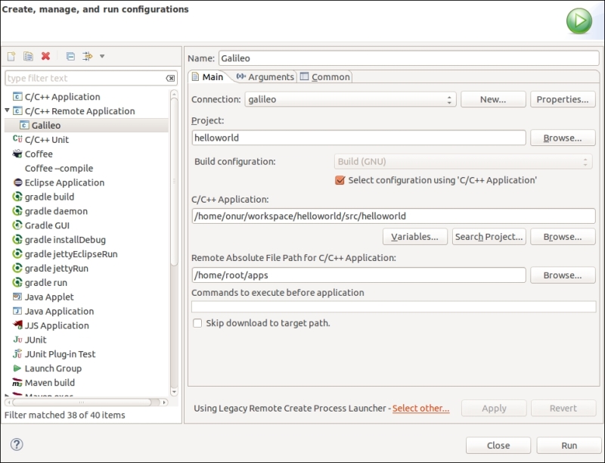The height and width of the screenshot is (463, 605).
Task: Select Launch Group configuration type
Action: [53, 368]
